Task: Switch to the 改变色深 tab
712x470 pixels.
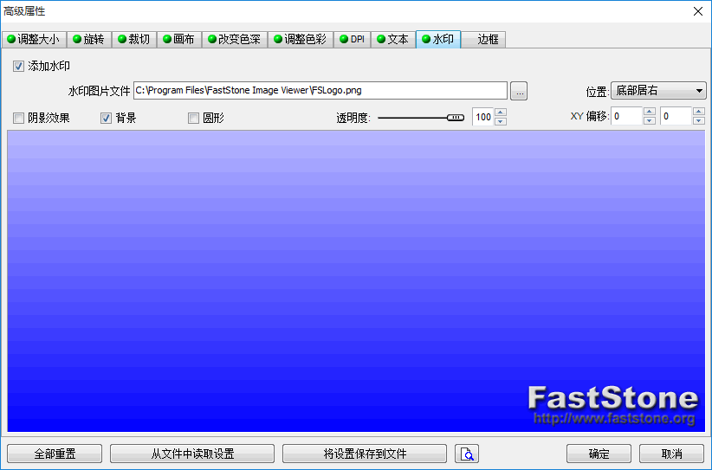Action: pyautogui.click(x=235, y=40)
